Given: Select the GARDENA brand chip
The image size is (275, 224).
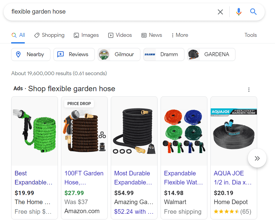Looking at the screenshot, I should pyautogui.click(x=211, y=55).
